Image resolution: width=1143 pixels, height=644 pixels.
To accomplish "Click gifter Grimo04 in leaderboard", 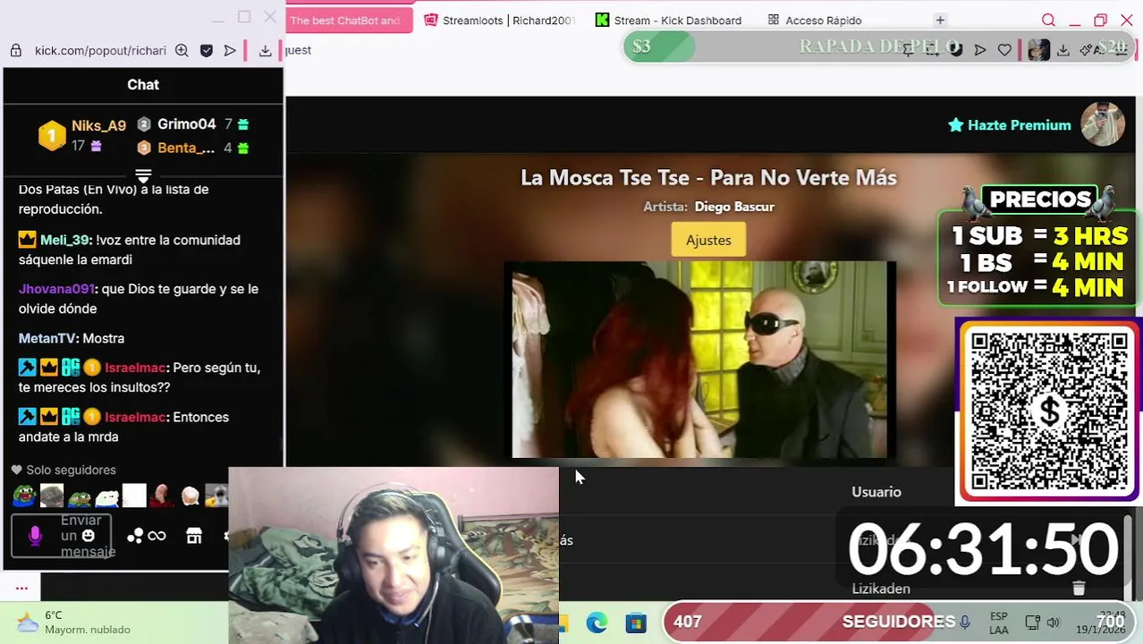I will 186,124.
